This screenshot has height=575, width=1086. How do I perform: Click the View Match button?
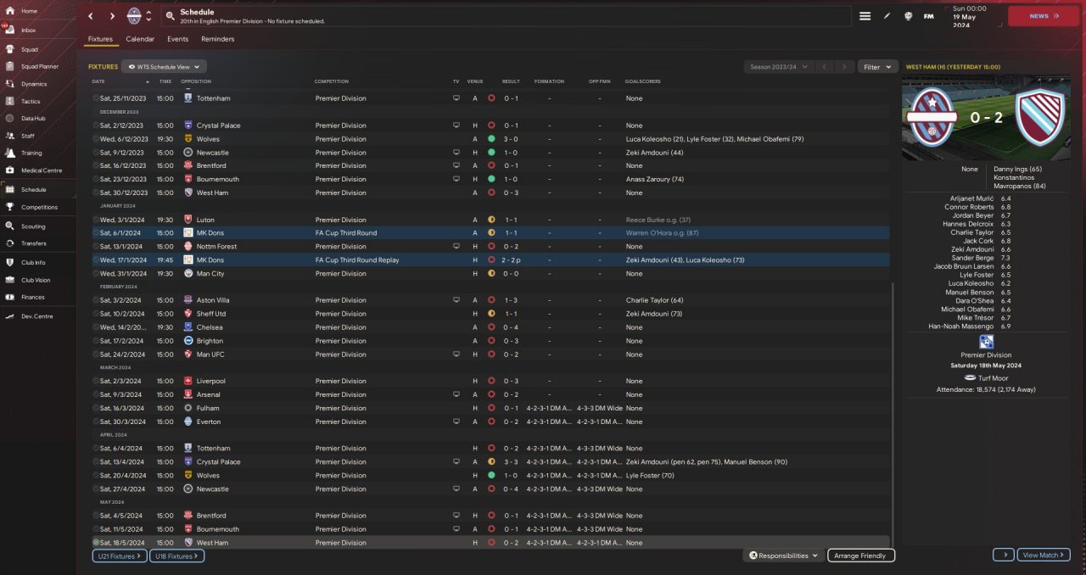tap(1044, 555)
